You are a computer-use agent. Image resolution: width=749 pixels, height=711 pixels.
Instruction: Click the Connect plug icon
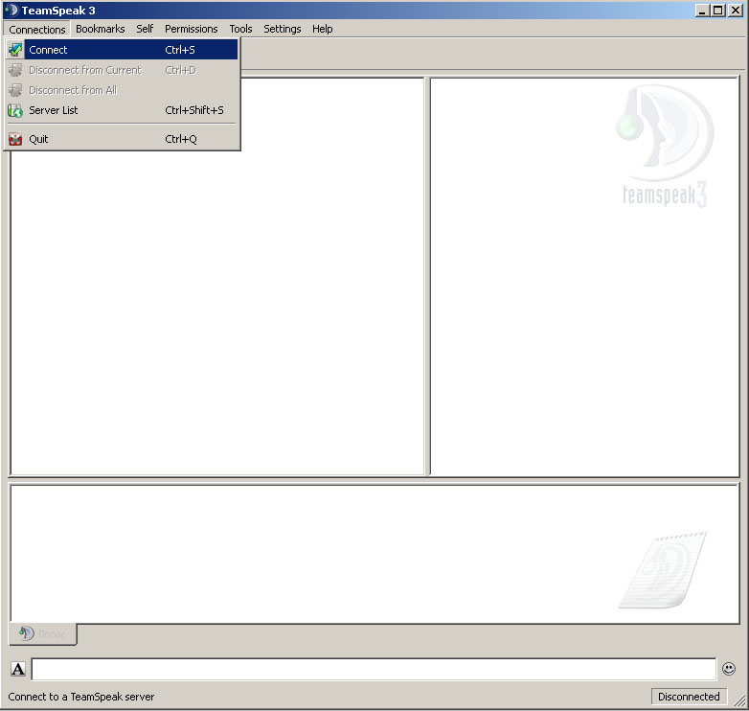pos(15,50)
